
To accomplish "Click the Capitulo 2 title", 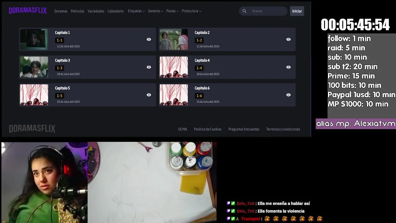I will [x=202, y=33].
